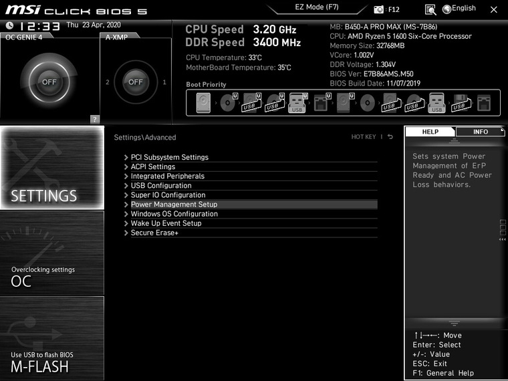This screenshot has width=508, height=381.
Task: Collapse side panel with the triple arrow icon
Action: coord(503,239)
